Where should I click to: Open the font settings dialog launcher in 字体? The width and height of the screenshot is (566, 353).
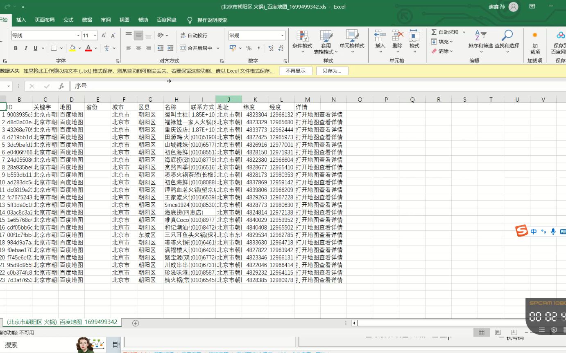[x=118, y=61]
